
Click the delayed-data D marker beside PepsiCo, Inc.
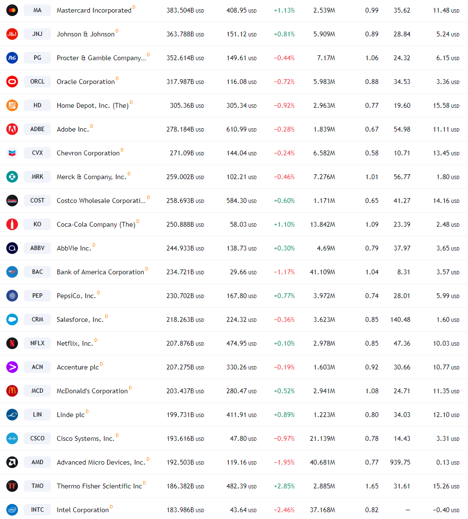pos(99,293)
